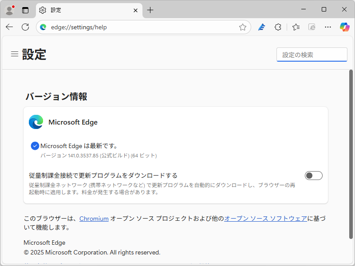
Task: Open the settings hamburger menu
Action: tap(15, 54)
